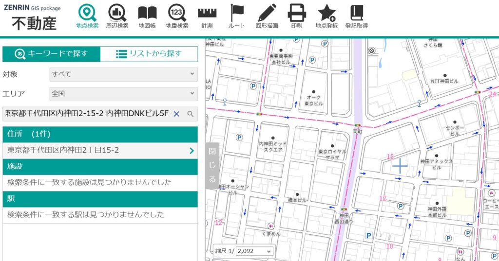The height and width of the screenshot is (261, 499).
Task: Click the magnifier search button in address field
Action: 191,114
